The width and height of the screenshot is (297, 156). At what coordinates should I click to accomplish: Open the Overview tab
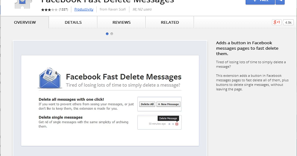pyautogui.click(x=25, y=23)
